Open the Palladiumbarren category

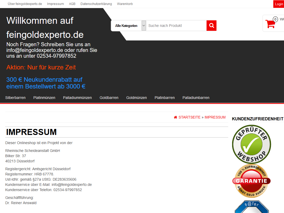pos(196,98)
